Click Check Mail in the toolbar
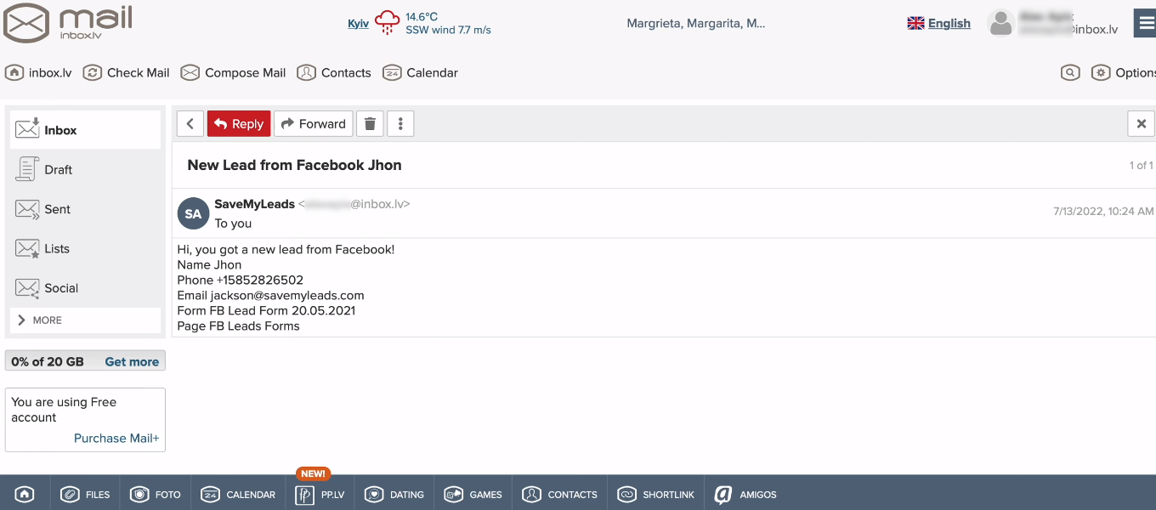The height and width of the screenshot is (510, 1156). point(127,73)
